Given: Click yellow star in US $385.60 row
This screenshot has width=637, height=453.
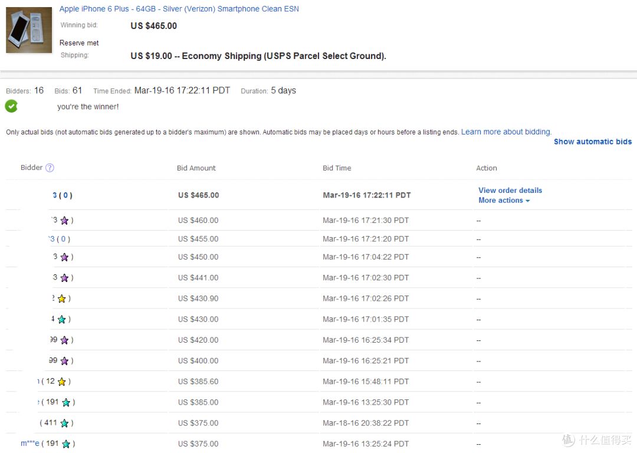Looking at the screenshot, I should coord(62,382).
